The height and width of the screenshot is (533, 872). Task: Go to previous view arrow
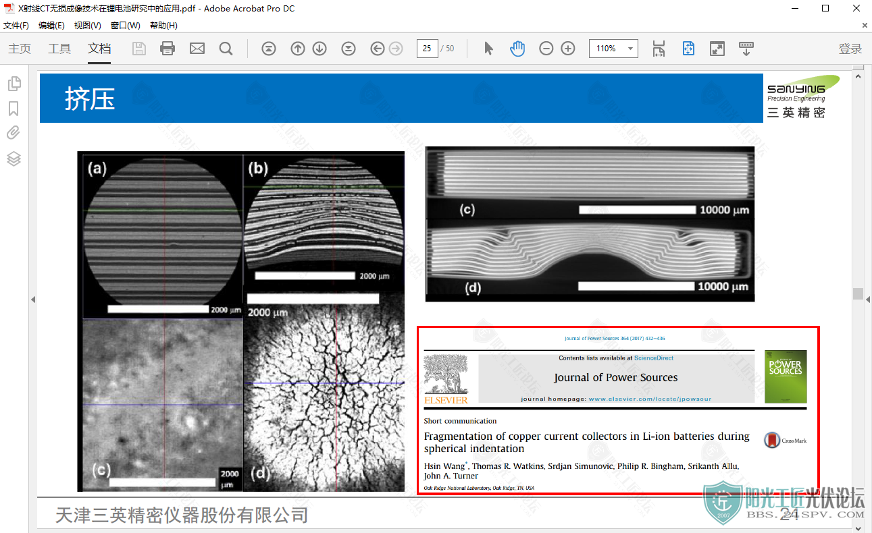(x=378, y=49)
